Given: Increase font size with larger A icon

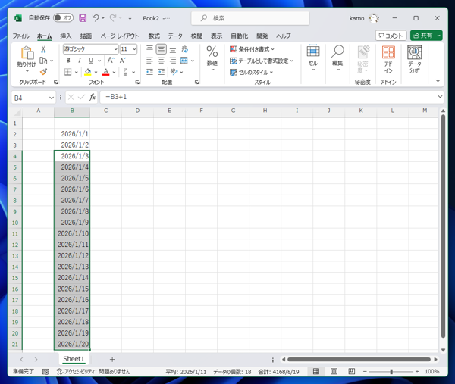Looking at the screenshot, I should (x=111, y=61).
